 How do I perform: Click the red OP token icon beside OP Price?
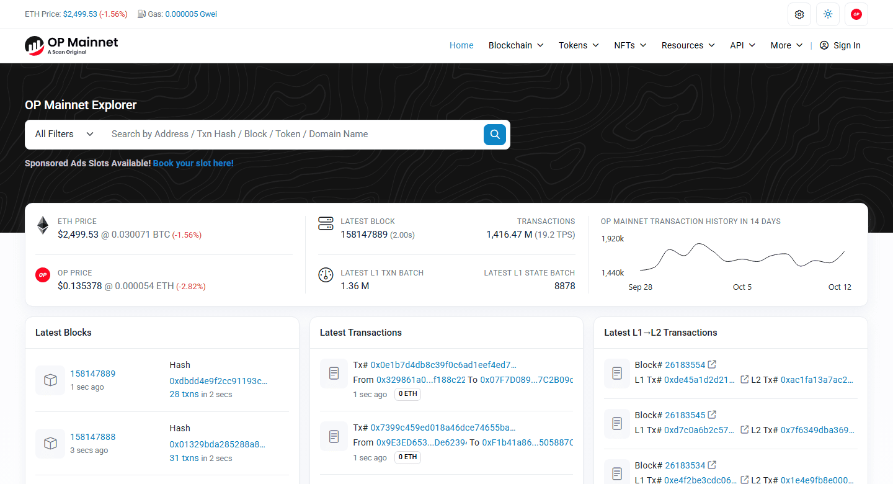click(x=43, y=276)
